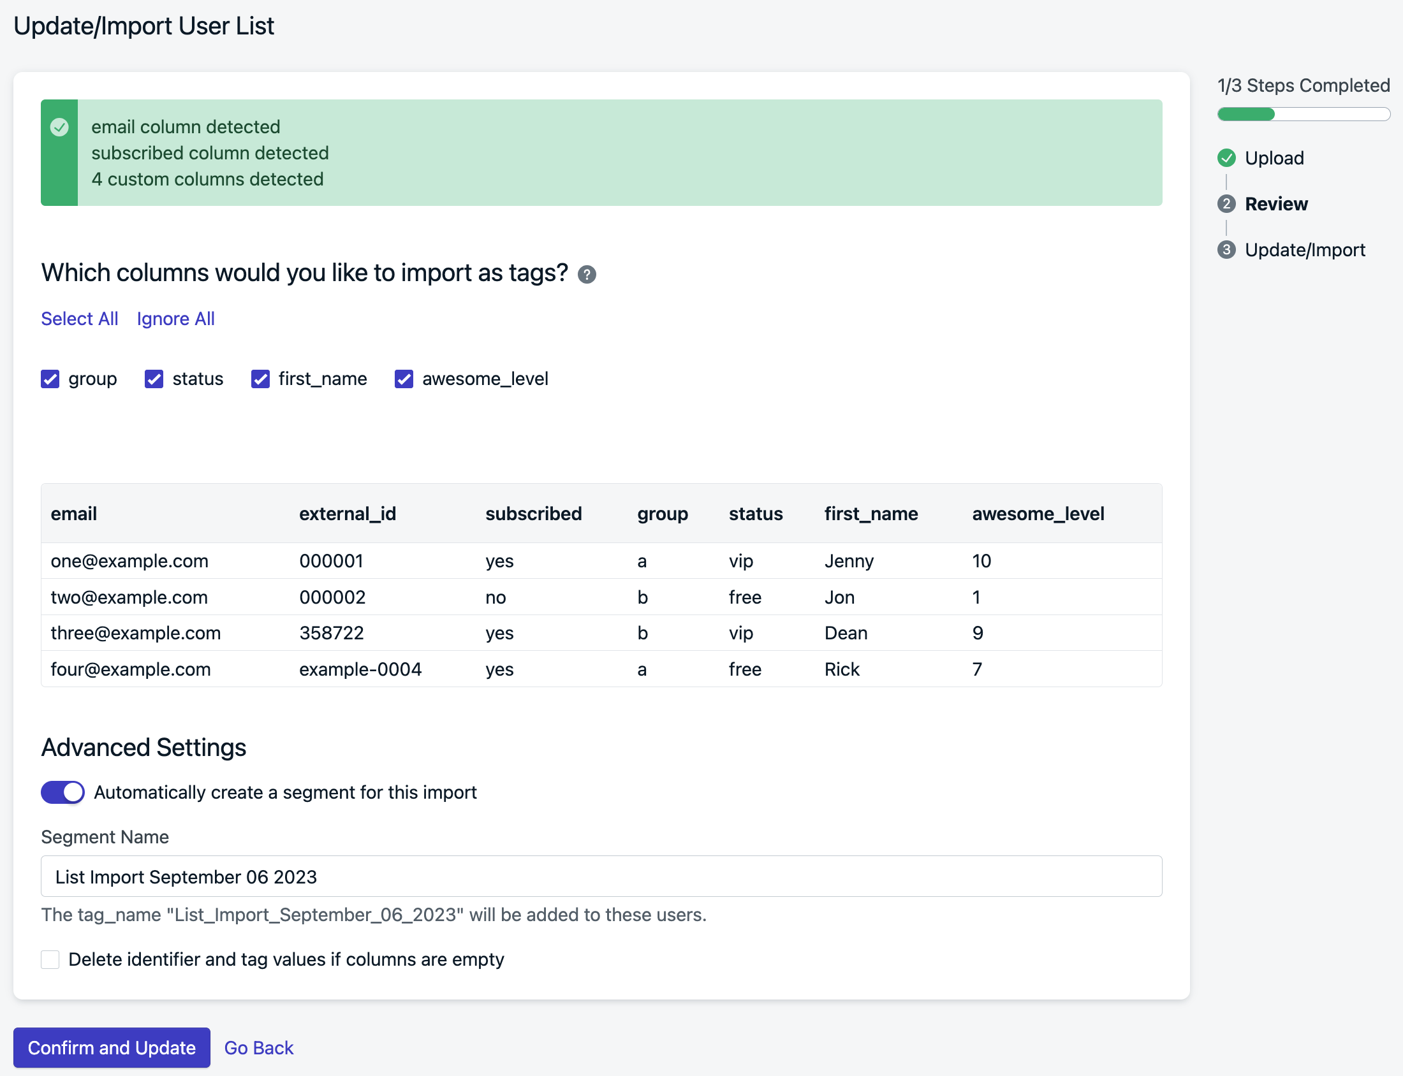Select the Update/Import step label

(1304, 250)
